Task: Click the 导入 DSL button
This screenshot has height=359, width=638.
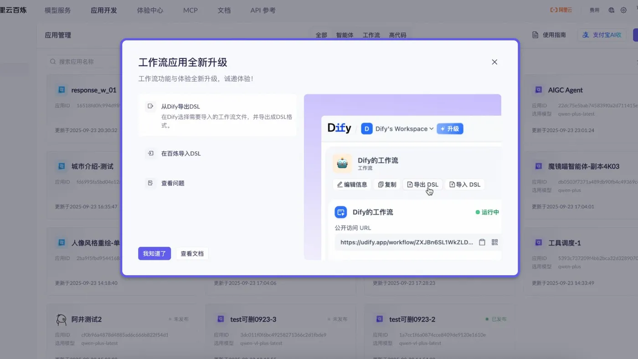Action: pyautogui.click(x=465, y=185)
